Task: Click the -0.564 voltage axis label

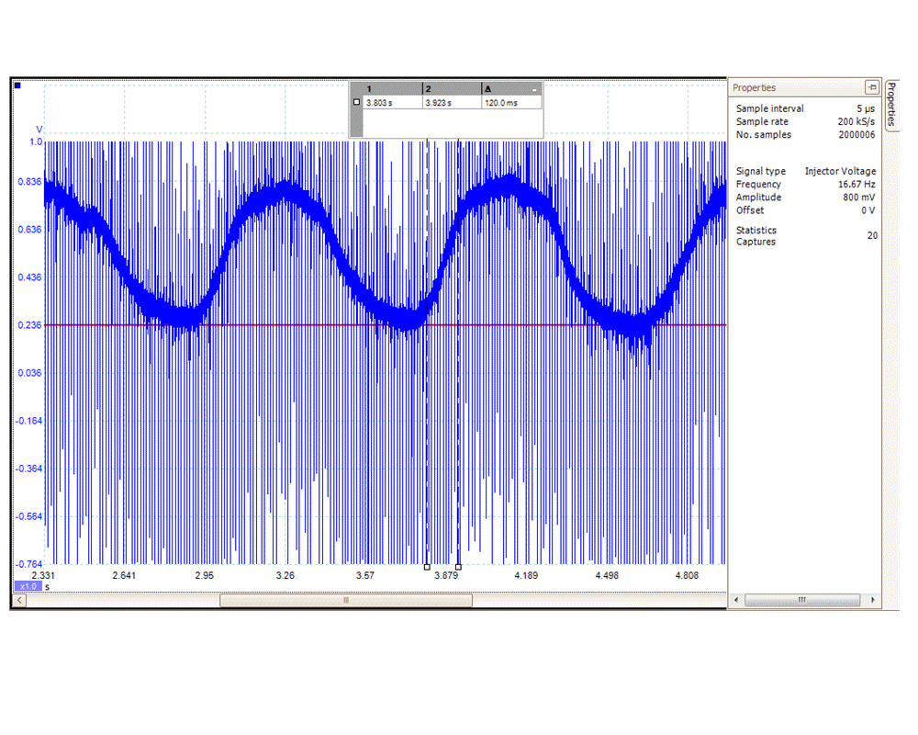Action: point(28,516)
